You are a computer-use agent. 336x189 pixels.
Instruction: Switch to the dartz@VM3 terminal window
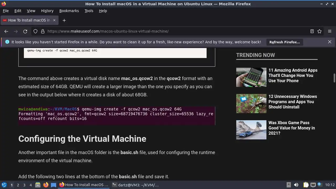[135, 185]
